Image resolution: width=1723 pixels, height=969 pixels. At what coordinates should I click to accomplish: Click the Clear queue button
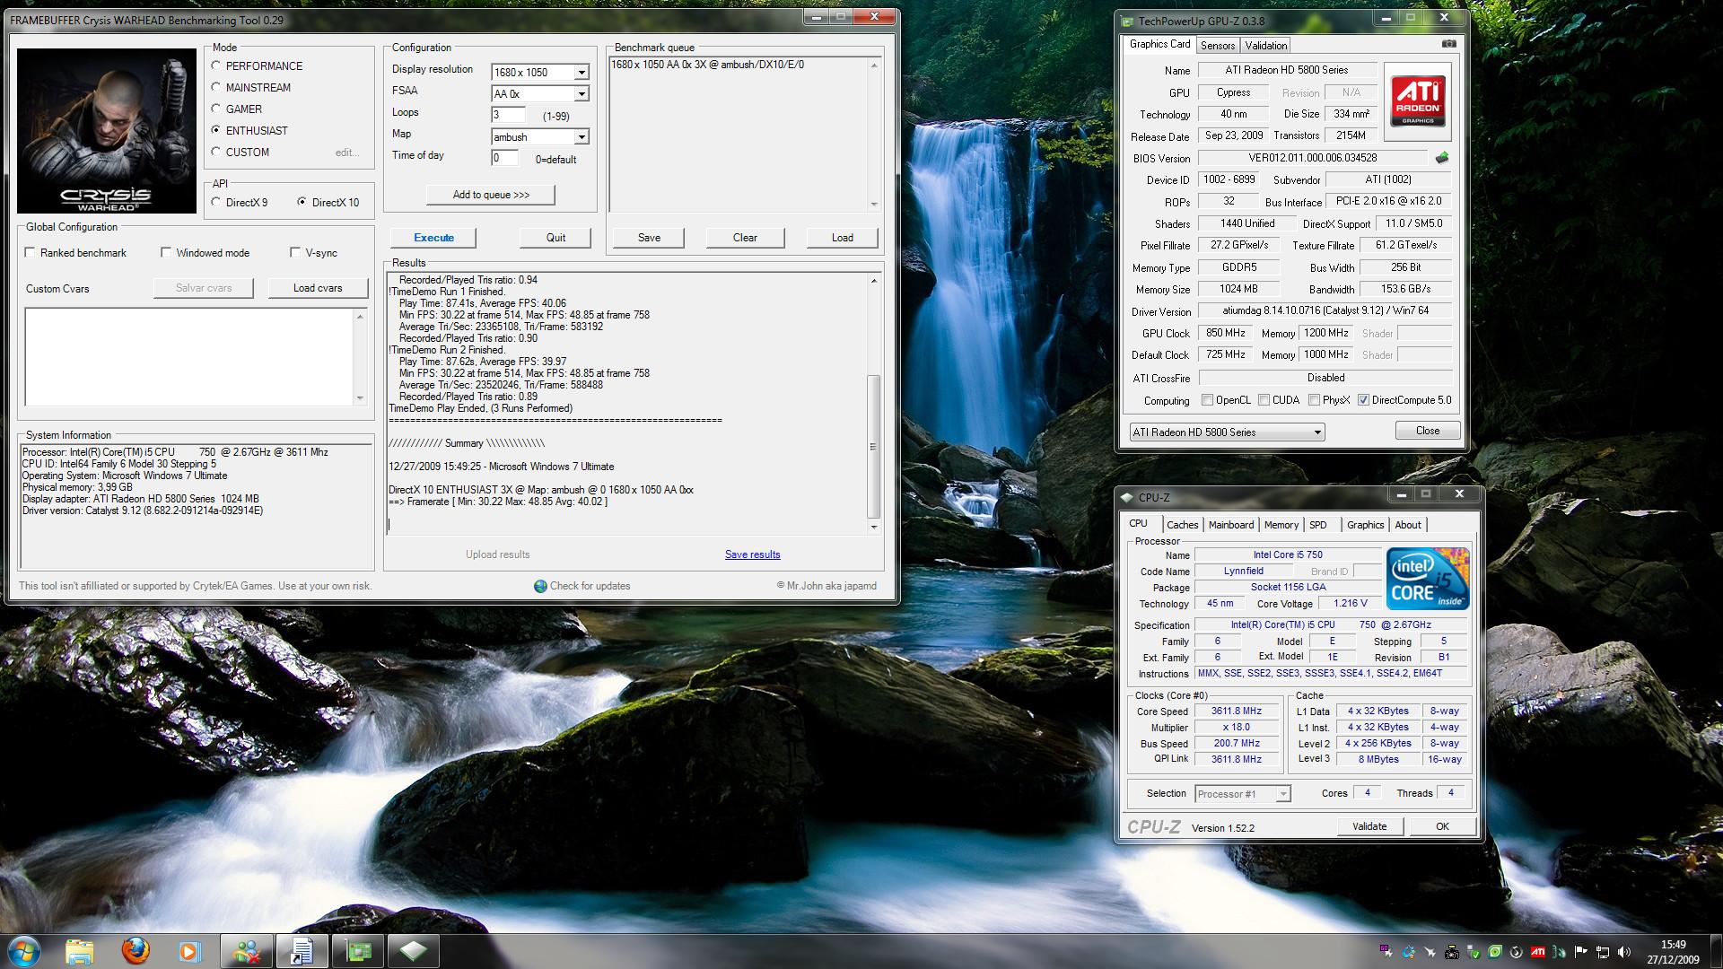click(x=745, y=238)
